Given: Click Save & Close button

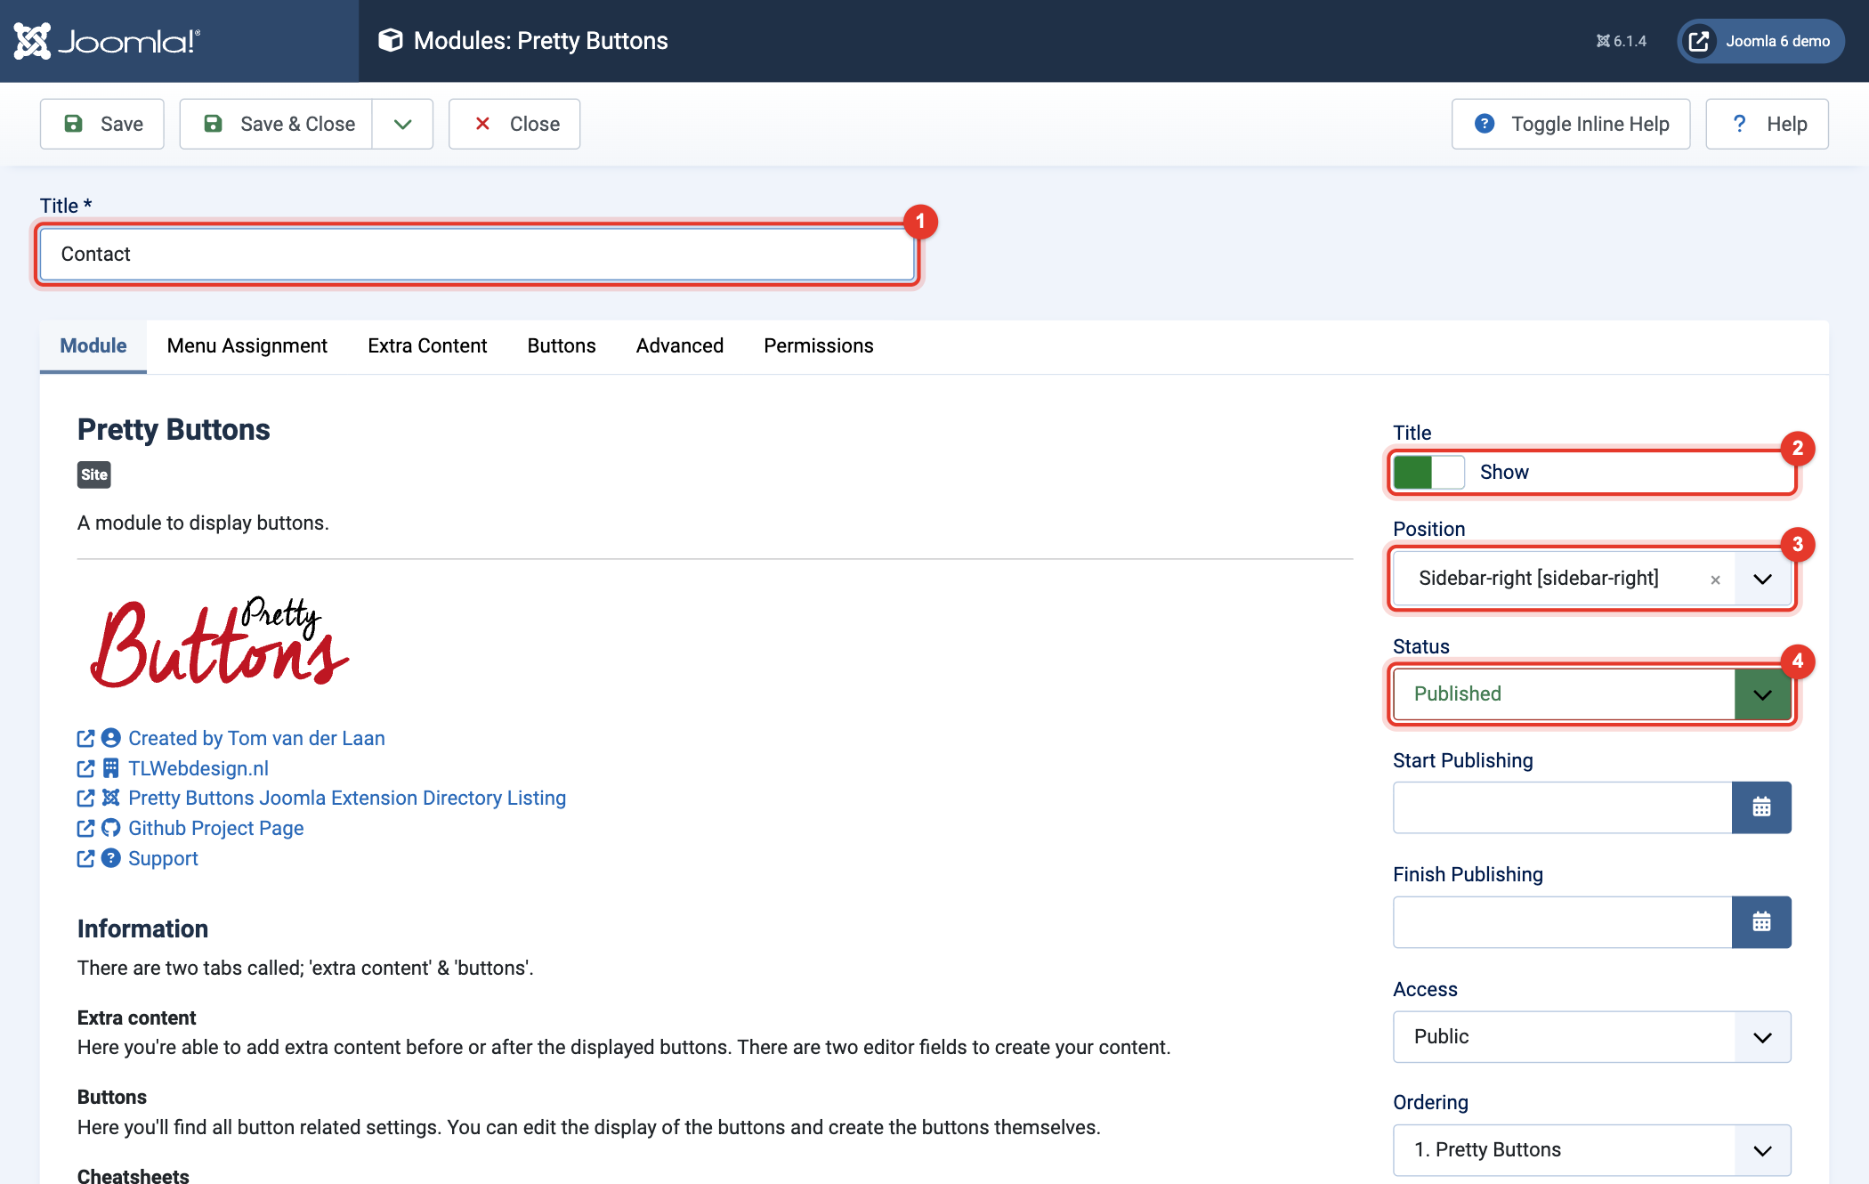Looking at the screenshot, I should [x=276, y=124].
